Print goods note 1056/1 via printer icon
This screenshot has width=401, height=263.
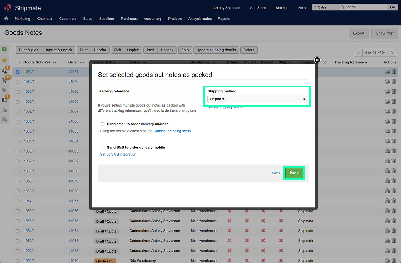tap(387, 211)
